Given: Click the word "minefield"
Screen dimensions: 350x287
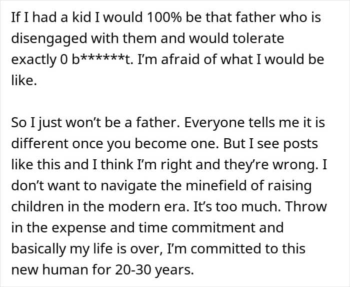Looking at the screenshot, I should click(197, 186).
